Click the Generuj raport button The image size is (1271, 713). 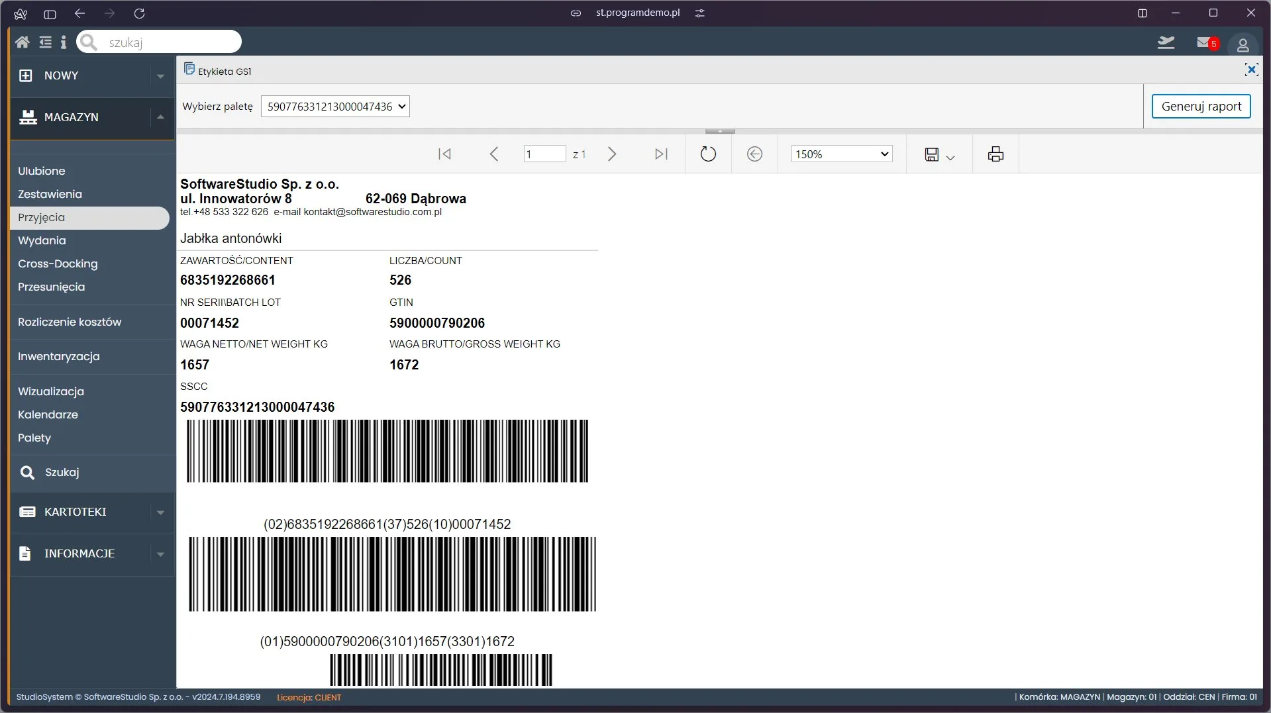click(x=1201, y=107)
